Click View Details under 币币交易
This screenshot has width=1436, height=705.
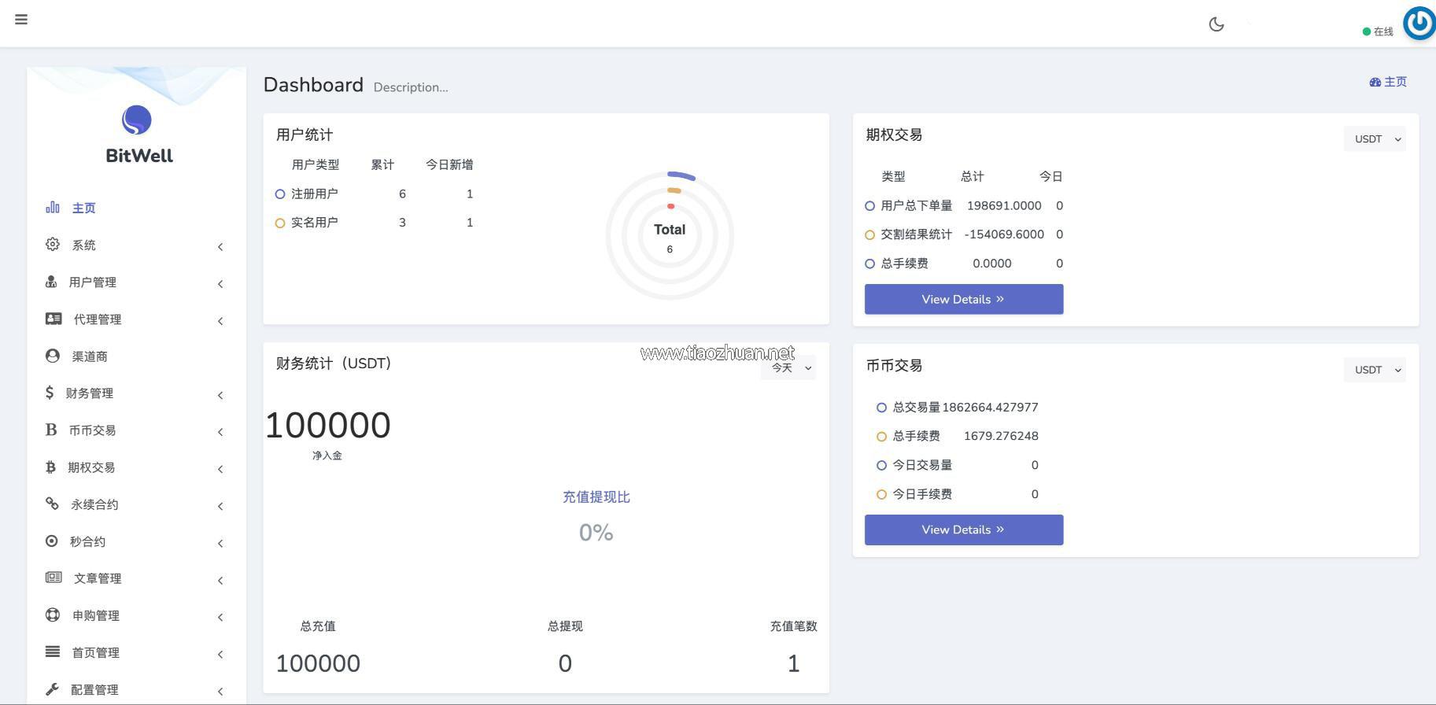pyautogui.click(x=964, y=530)
